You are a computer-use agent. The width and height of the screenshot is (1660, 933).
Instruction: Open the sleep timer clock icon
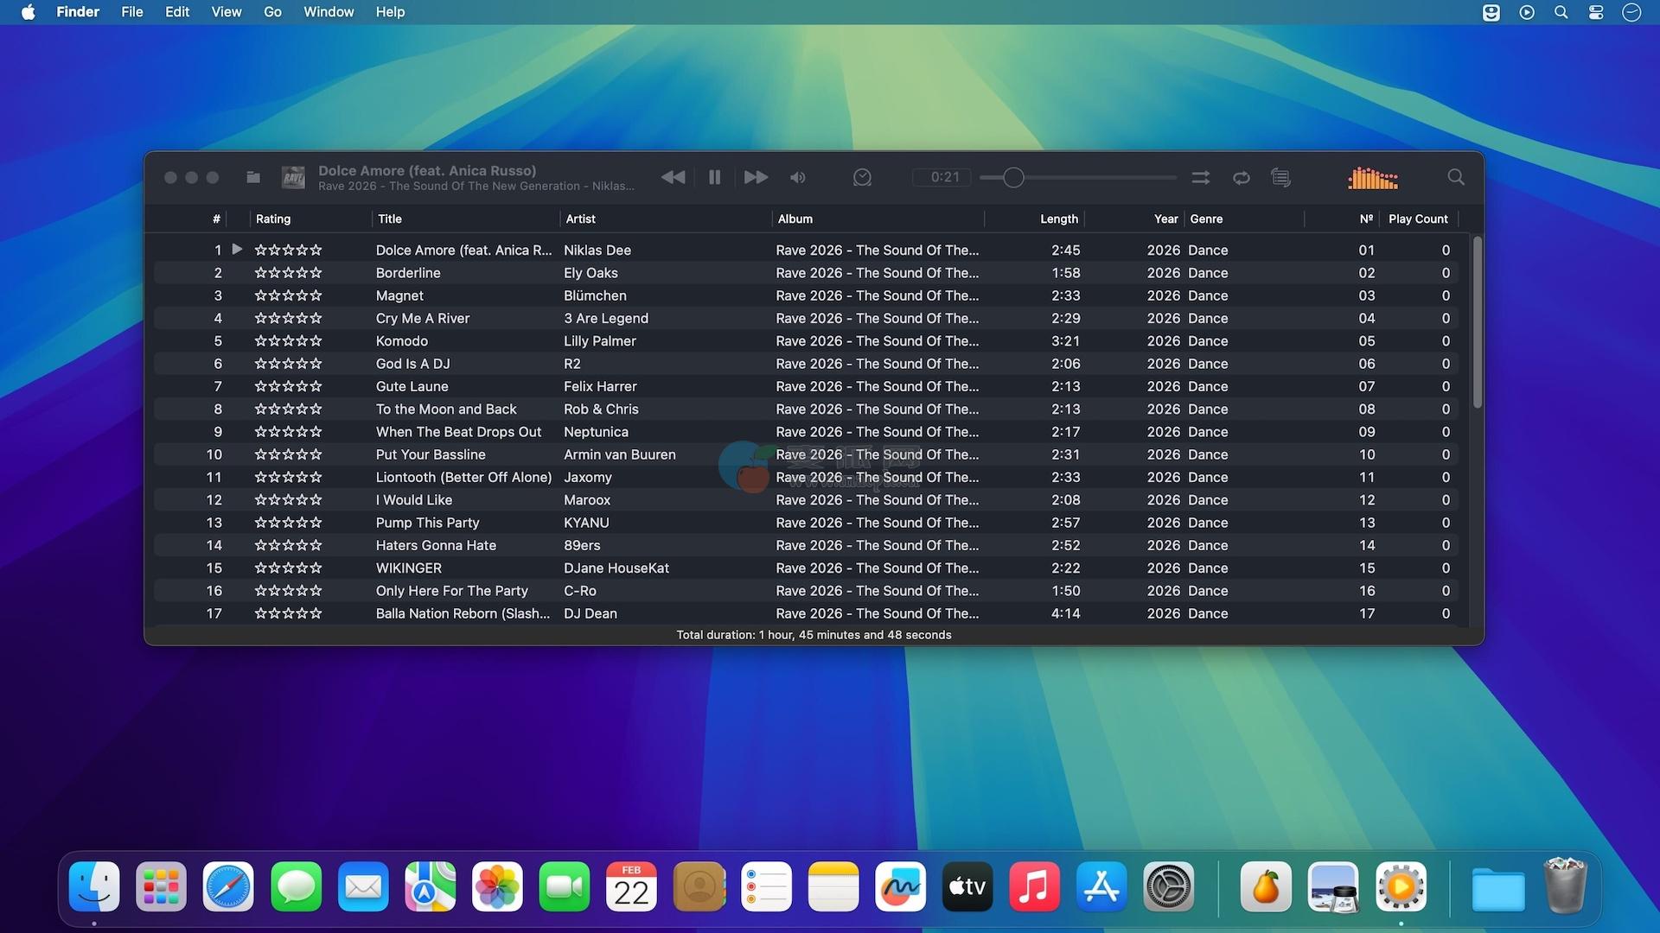pos(862,177)
